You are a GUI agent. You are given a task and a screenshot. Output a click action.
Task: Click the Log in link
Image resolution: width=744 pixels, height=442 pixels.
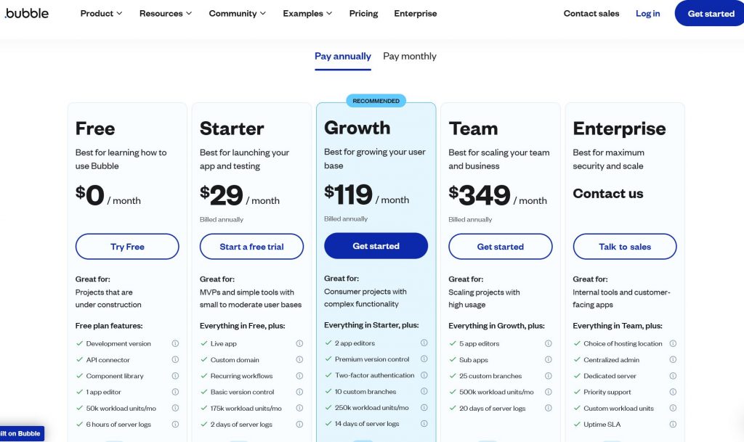pos(648,13)
